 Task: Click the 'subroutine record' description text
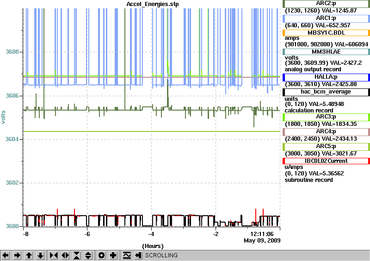[308, 180]
